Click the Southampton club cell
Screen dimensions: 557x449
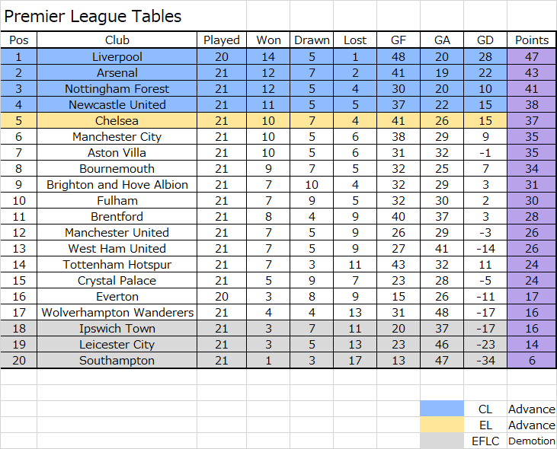click(x=117, y=360)
